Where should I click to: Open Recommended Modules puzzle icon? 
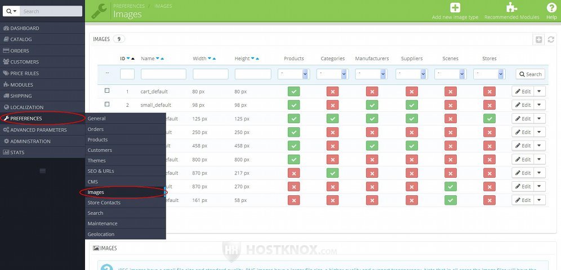(x=511, y=7)
